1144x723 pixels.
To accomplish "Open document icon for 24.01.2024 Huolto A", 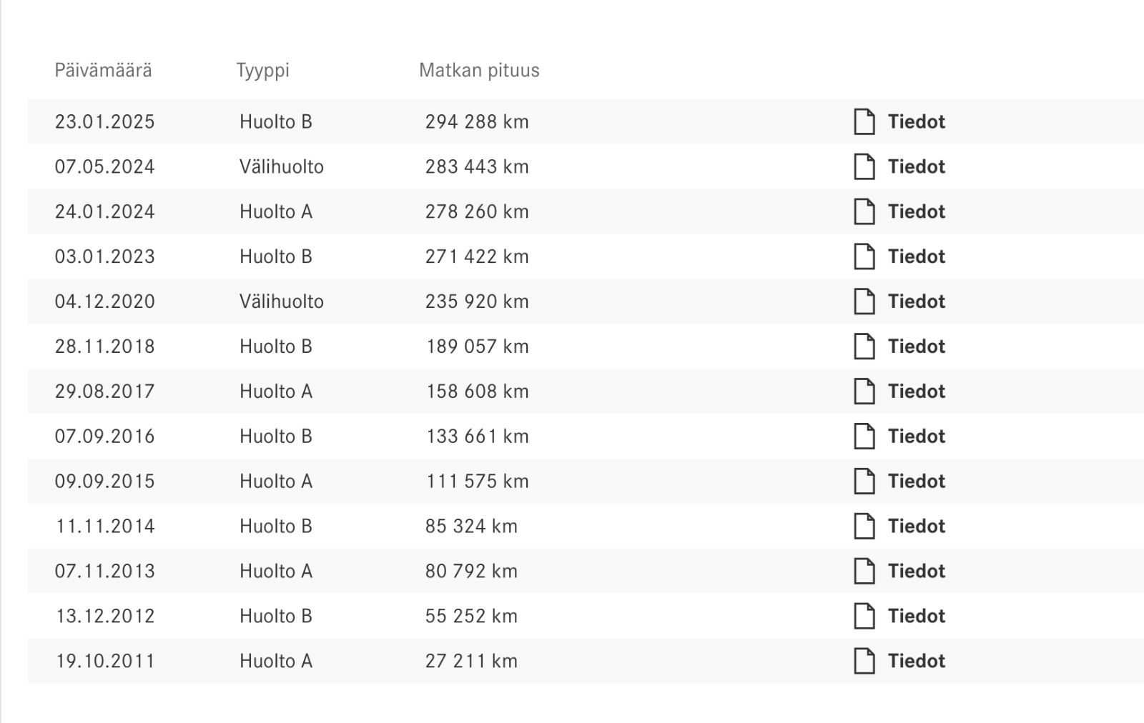I will tap(864, 212).
